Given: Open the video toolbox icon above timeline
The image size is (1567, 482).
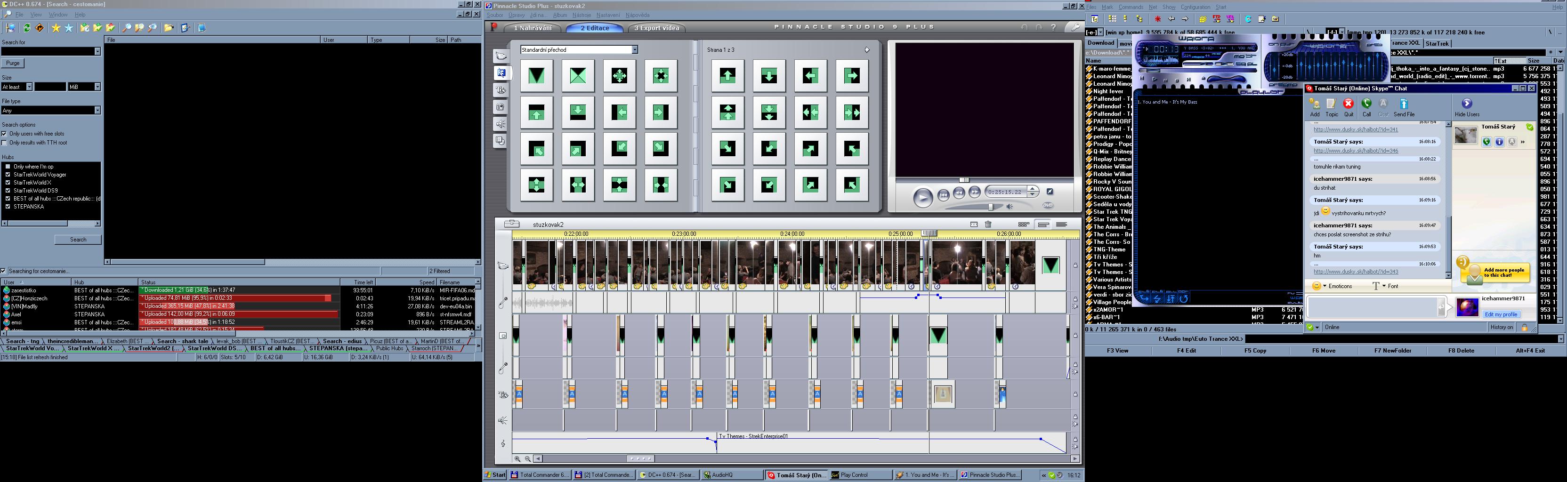Looking at the screenshot, I should pyautogui.click(x=512, y=224).
